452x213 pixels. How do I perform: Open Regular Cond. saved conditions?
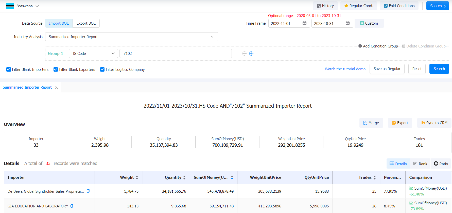coord(359,6)
